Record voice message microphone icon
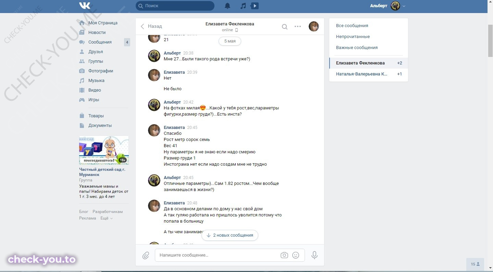This screenshot has height=272, width=493. [315, 255]
